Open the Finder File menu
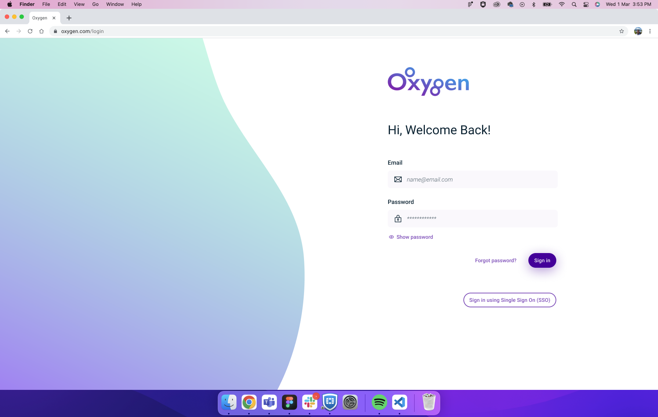Image resolution: width=658 pixels, height=417 pixels. (46, 4)
